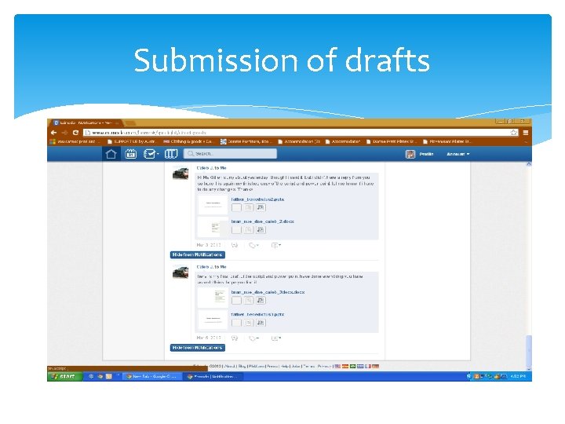Click the document icon under bran_nue_dae_caleb_3 file
The image size is (565, 424).
(249, 301)
